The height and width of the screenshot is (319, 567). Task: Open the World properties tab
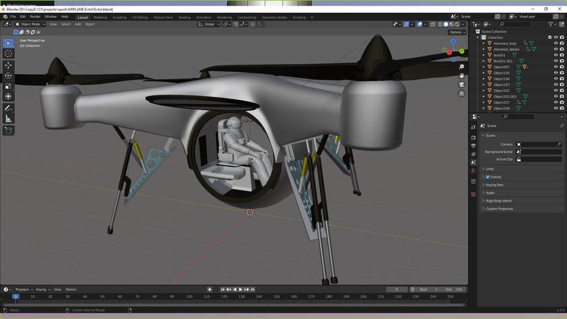tap(473, 171)
